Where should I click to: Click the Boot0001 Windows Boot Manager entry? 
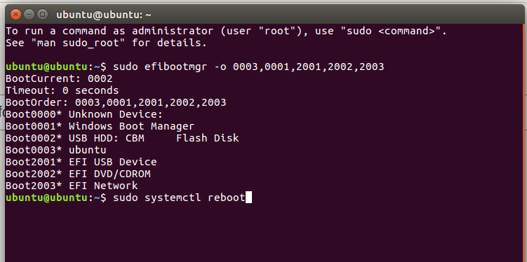[100, 126]
